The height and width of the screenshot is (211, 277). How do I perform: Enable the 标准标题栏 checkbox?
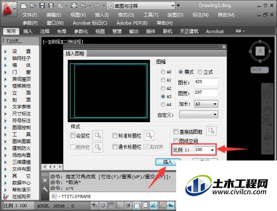pyautogui.click(x=115, y=135)
